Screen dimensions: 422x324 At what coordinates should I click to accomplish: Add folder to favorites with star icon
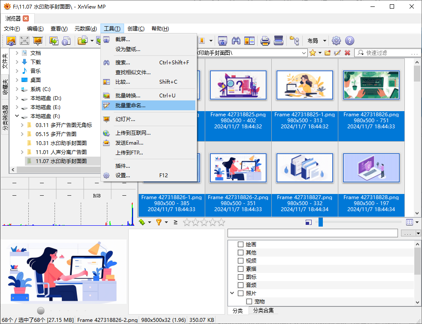click(x=313, y=53)
